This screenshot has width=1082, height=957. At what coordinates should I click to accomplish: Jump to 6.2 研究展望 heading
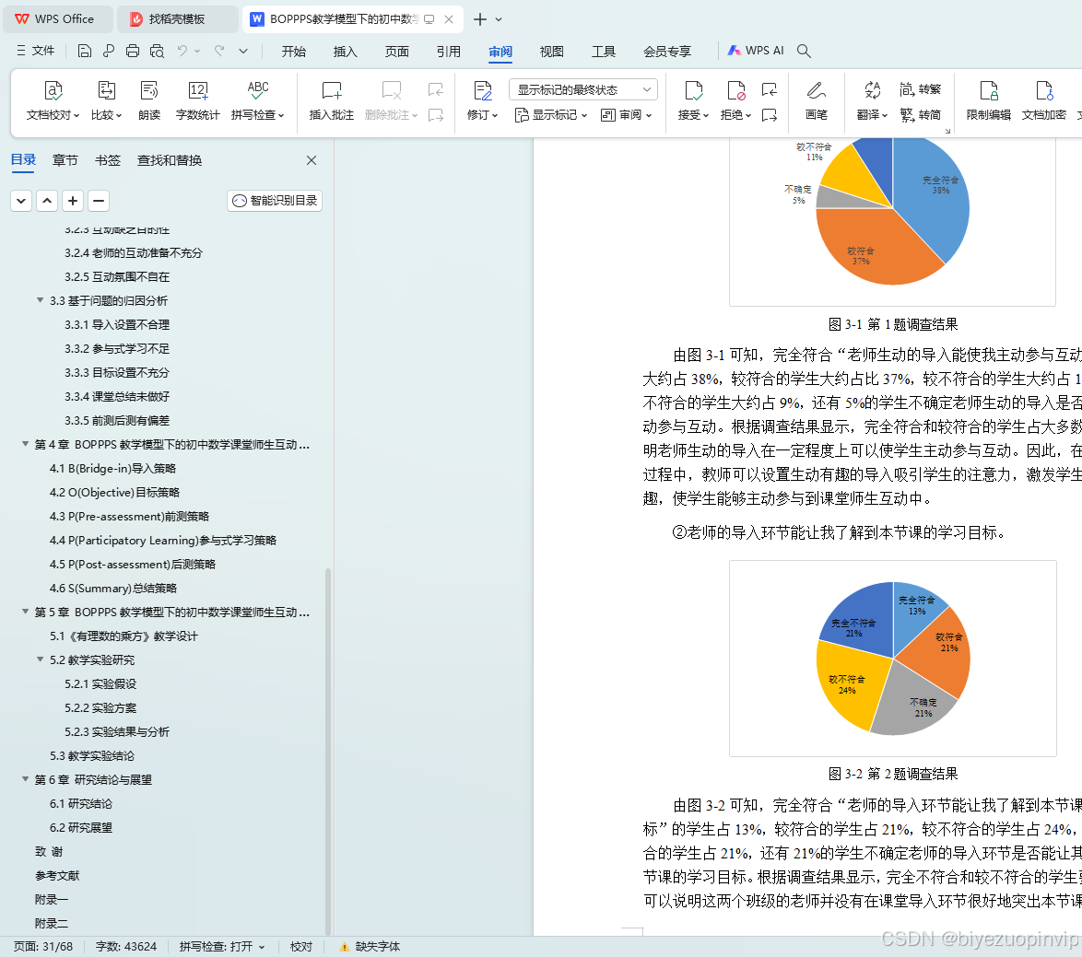pos(81,827)
